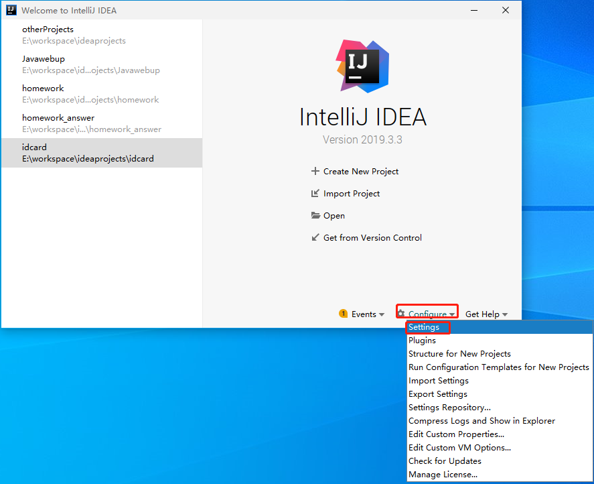Open Edit Custom Properties... entry

[x=500, y=434]
